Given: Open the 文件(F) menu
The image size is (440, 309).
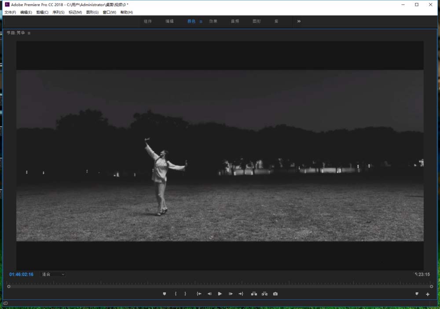Looking at the screenshot, I should (x=10, y=12).
